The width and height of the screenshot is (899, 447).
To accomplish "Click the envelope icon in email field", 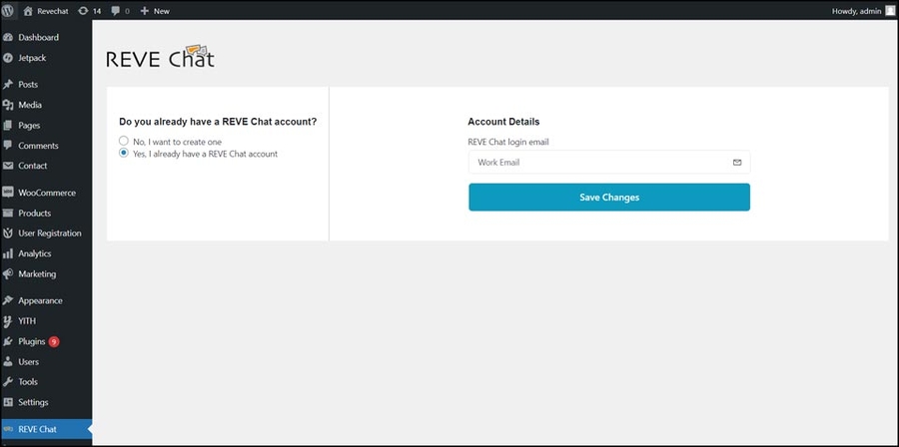I will tap(737, 162).
